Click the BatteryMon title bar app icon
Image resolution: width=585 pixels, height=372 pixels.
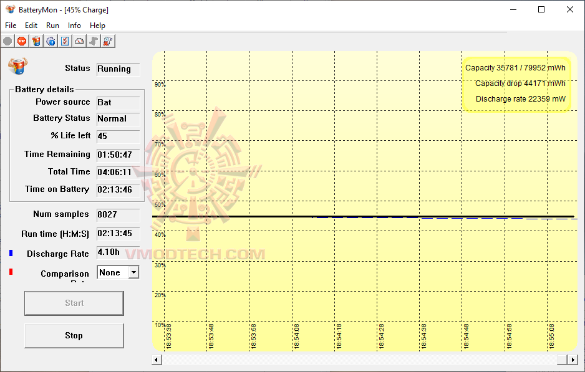coord(11,9)
